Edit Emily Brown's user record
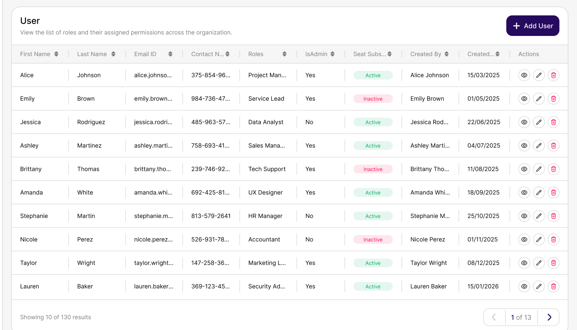 (539, 99)
